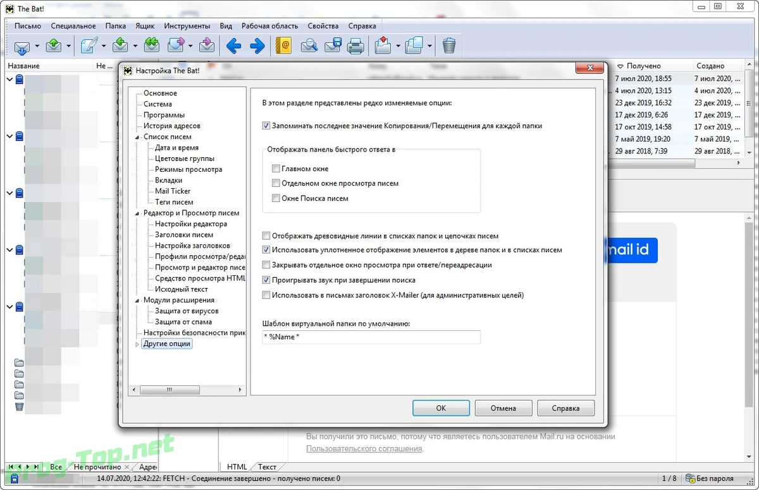This screenshot has height=490, width=759.
Task: Click the Save message floppy icon
Action: pyautogui.click(x=333, y=46)
